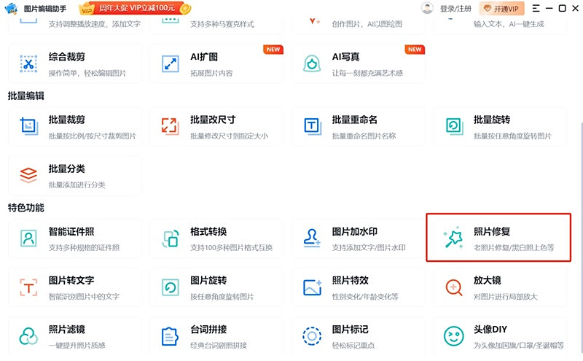Screen dimensions: 583x361
Task: Click the 支持调整播放速度、添加文字 description
Action: pos(95,25)
